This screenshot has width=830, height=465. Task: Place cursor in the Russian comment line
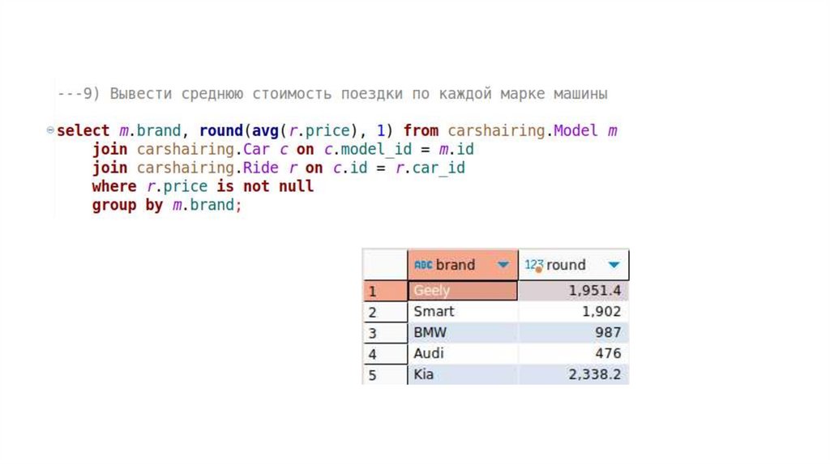pyautogui.click(x=332, y=94)
